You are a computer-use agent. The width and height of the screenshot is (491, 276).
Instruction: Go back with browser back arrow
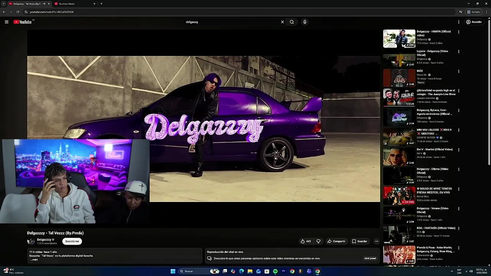(4, 12)
